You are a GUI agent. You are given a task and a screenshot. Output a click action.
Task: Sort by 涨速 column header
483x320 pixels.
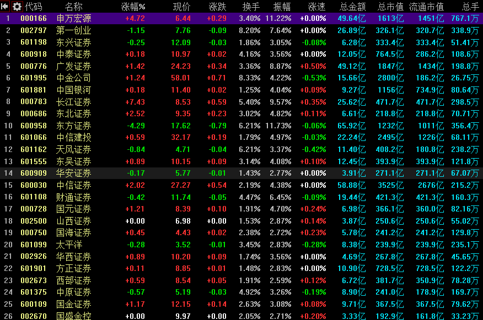point(317,7)
